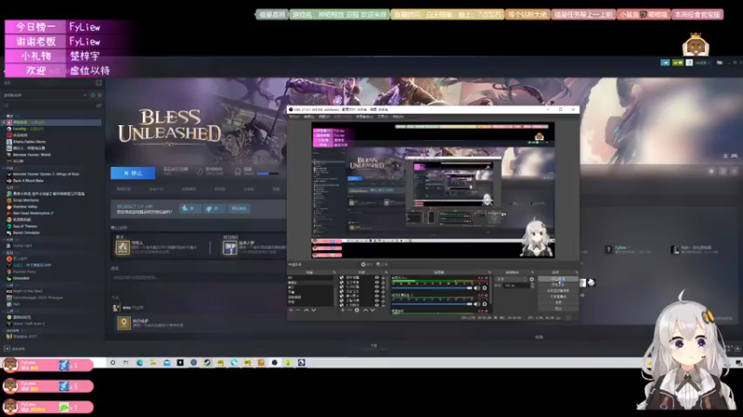Image resolution: width=743 pixels, height=417 pixels.
Task: Move the source down using the Sources down arrow
Action: (x=372, y=310)
